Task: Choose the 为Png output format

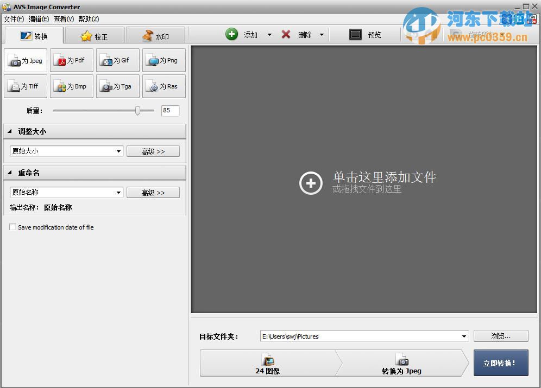Action: pyautogui.click(x=163, y=60)
